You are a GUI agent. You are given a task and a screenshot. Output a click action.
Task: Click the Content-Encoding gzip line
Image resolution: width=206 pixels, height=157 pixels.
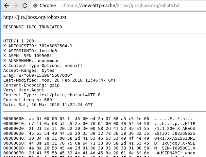point(31,85)
